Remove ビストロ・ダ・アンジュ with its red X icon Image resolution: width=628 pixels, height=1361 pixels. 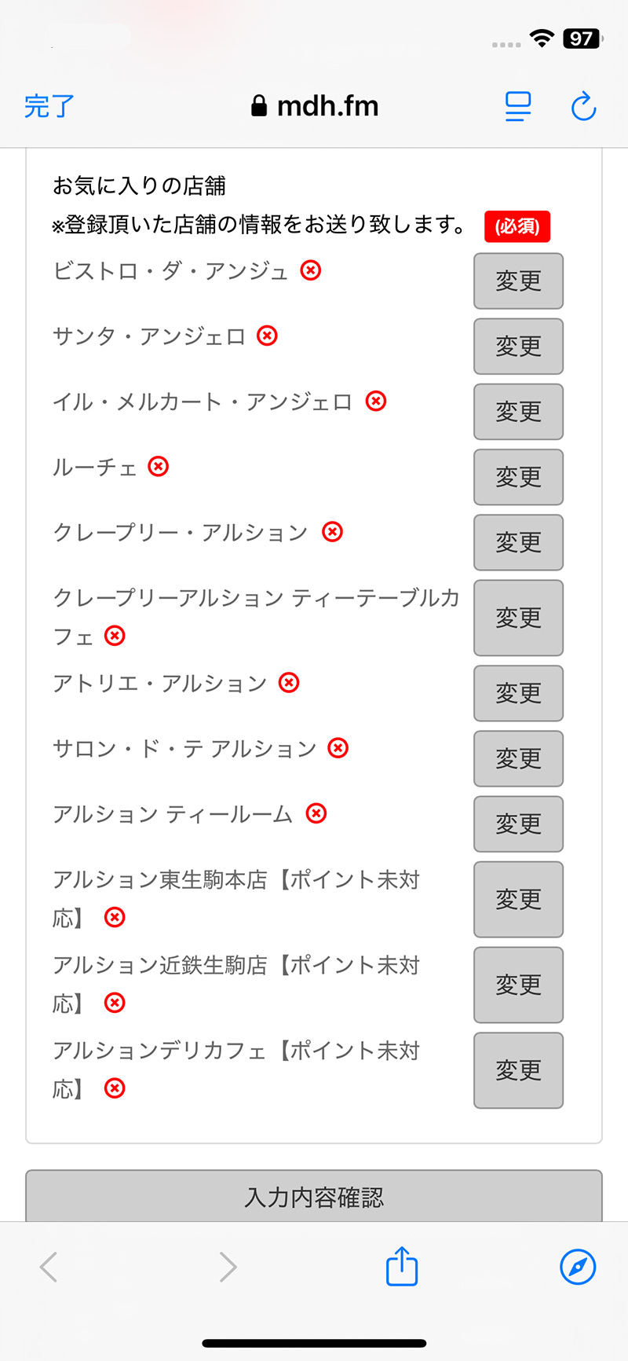(x=311, y=271)
